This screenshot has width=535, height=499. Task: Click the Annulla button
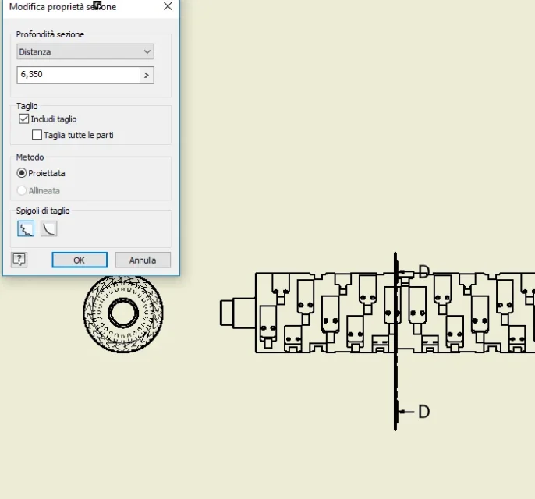pyautogui.click(x=143, y=260)
